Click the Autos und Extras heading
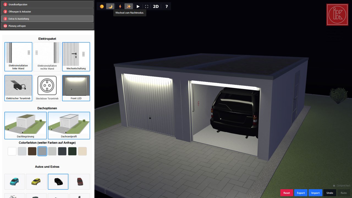Image resolution: width=352 pixels, height=198 pixels. pyautogui.click(x=47, y=167)
